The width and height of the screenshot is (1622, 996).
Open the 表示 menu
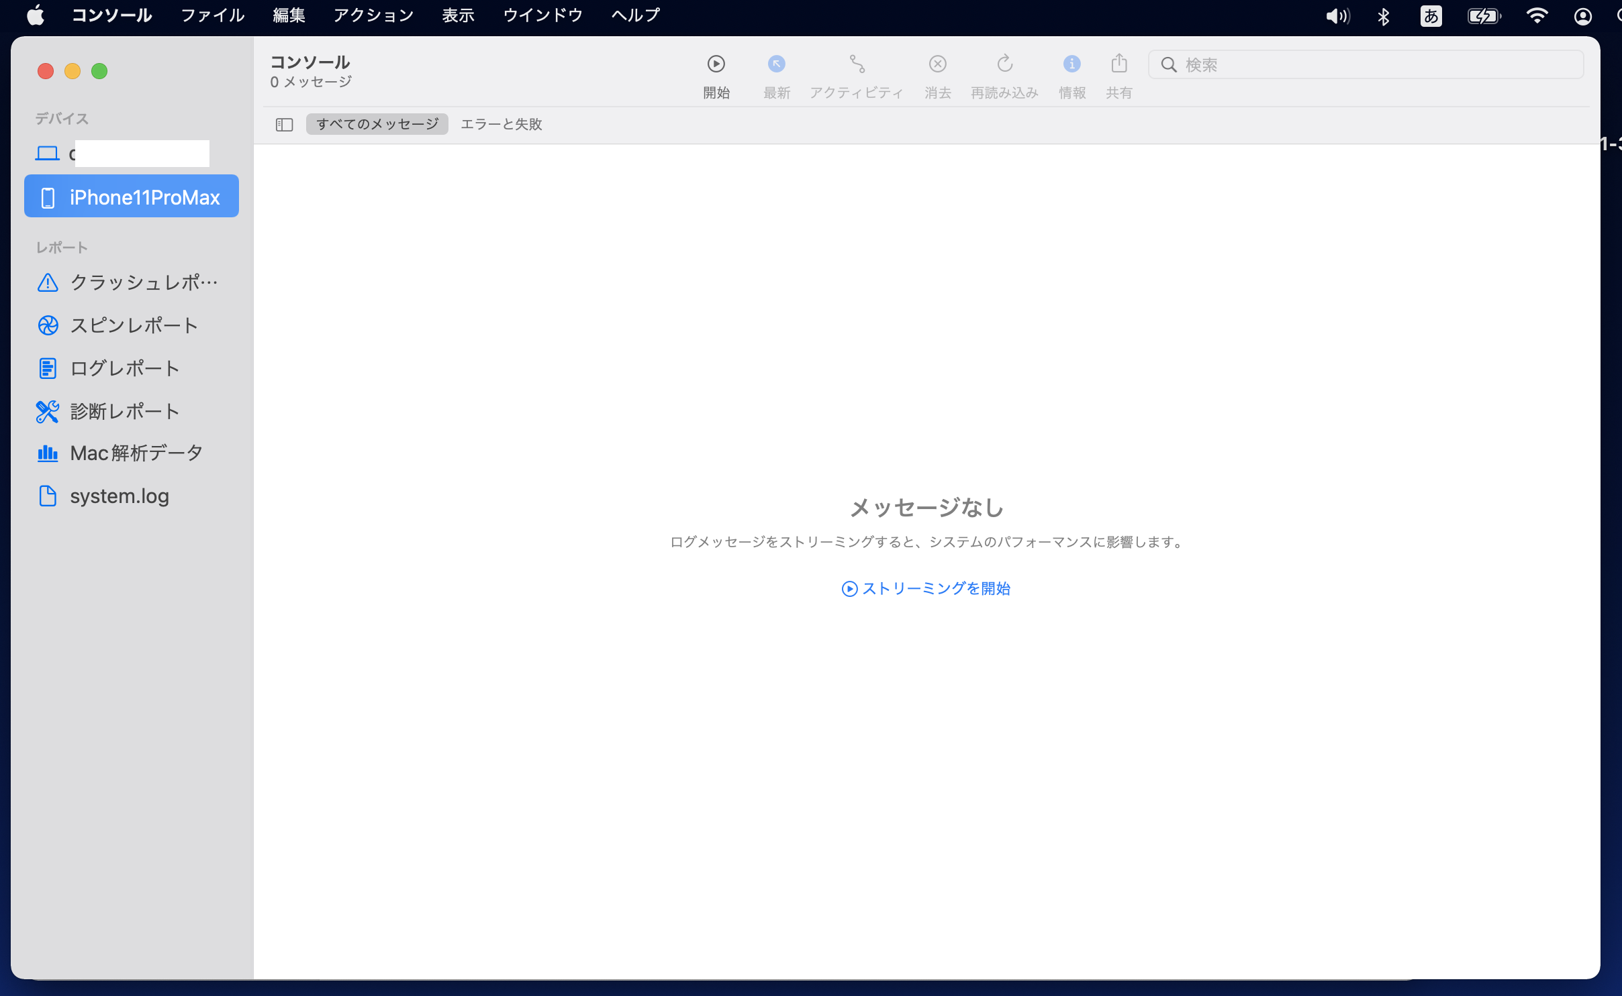tap(458, 15)
